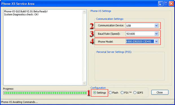Click the green progress bar
175x105 pixels.
(x=45, y=93)
